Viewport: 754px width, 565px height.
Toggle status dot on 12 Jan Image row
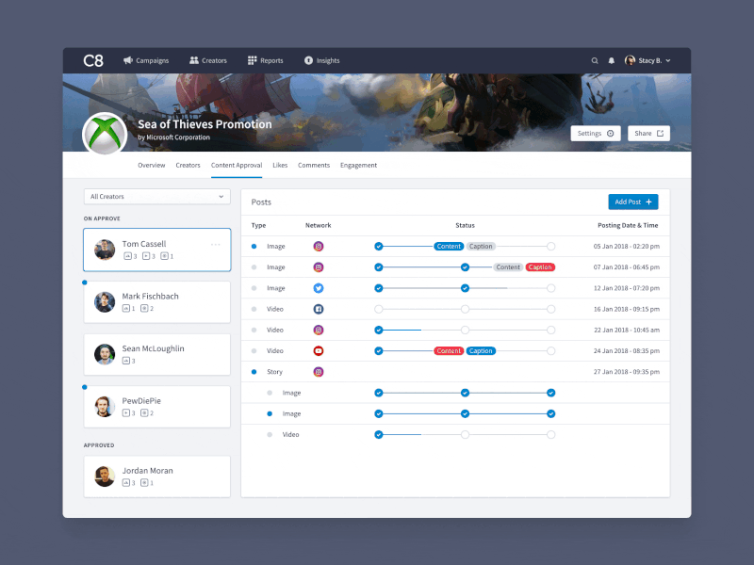pyautogui.click(x=254, y=288)
